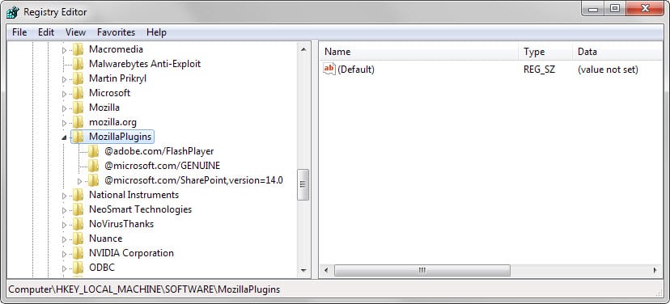The width and height of the screenshot is (670, 304).
Task: Close the Registry Editor window
Action: click(x=645, y=9)
